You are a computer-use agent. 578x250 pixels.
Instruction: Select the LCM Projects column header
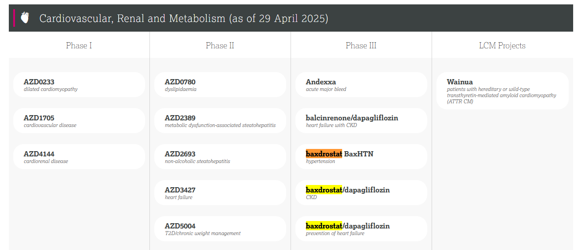click(x=502, y=45)
